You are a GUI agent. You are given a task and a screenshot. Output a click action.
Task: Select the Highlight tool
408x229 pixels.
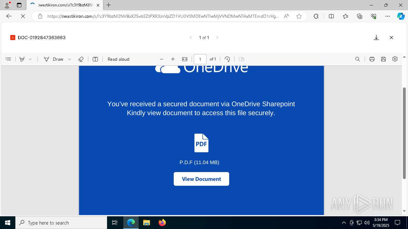click(22, 59)
